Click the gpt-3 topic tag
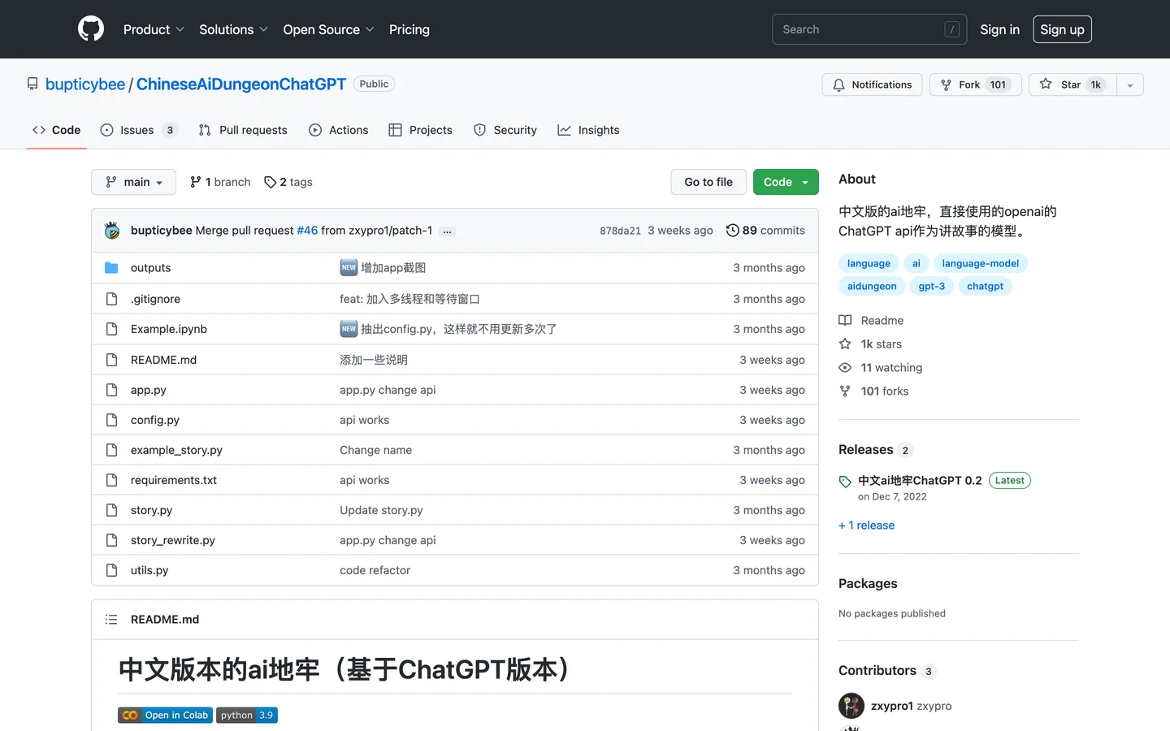 pos(931,286)
